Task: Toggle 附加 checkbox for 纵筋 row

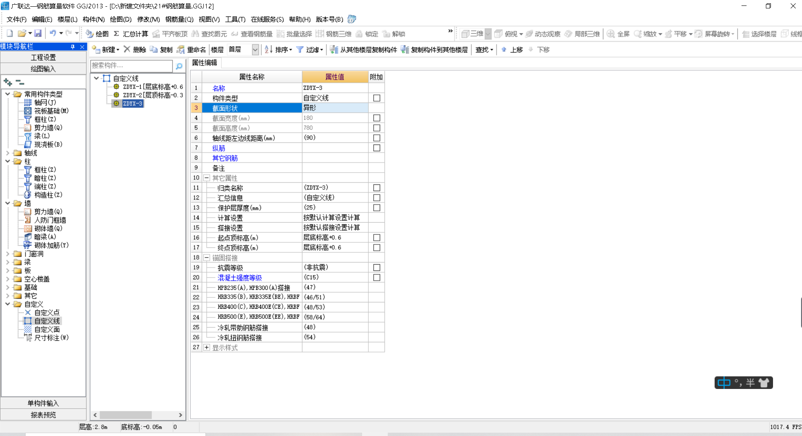Action: (x=377, y=148)
